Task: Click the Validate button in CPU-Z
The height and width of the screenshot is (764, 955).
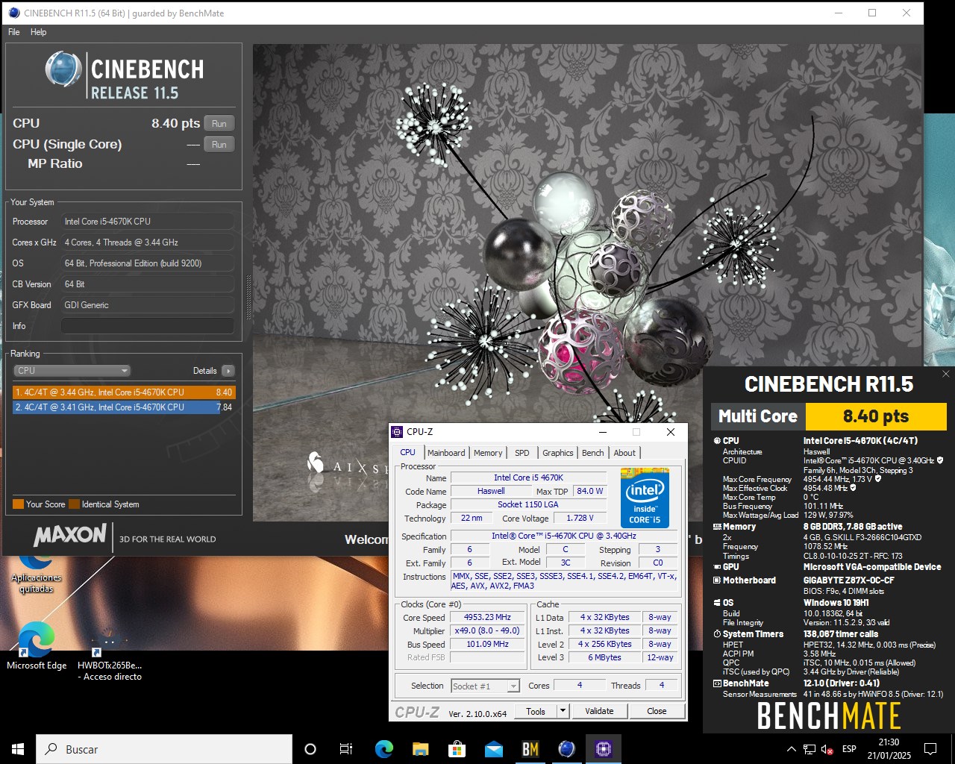Action: (599, 711)
